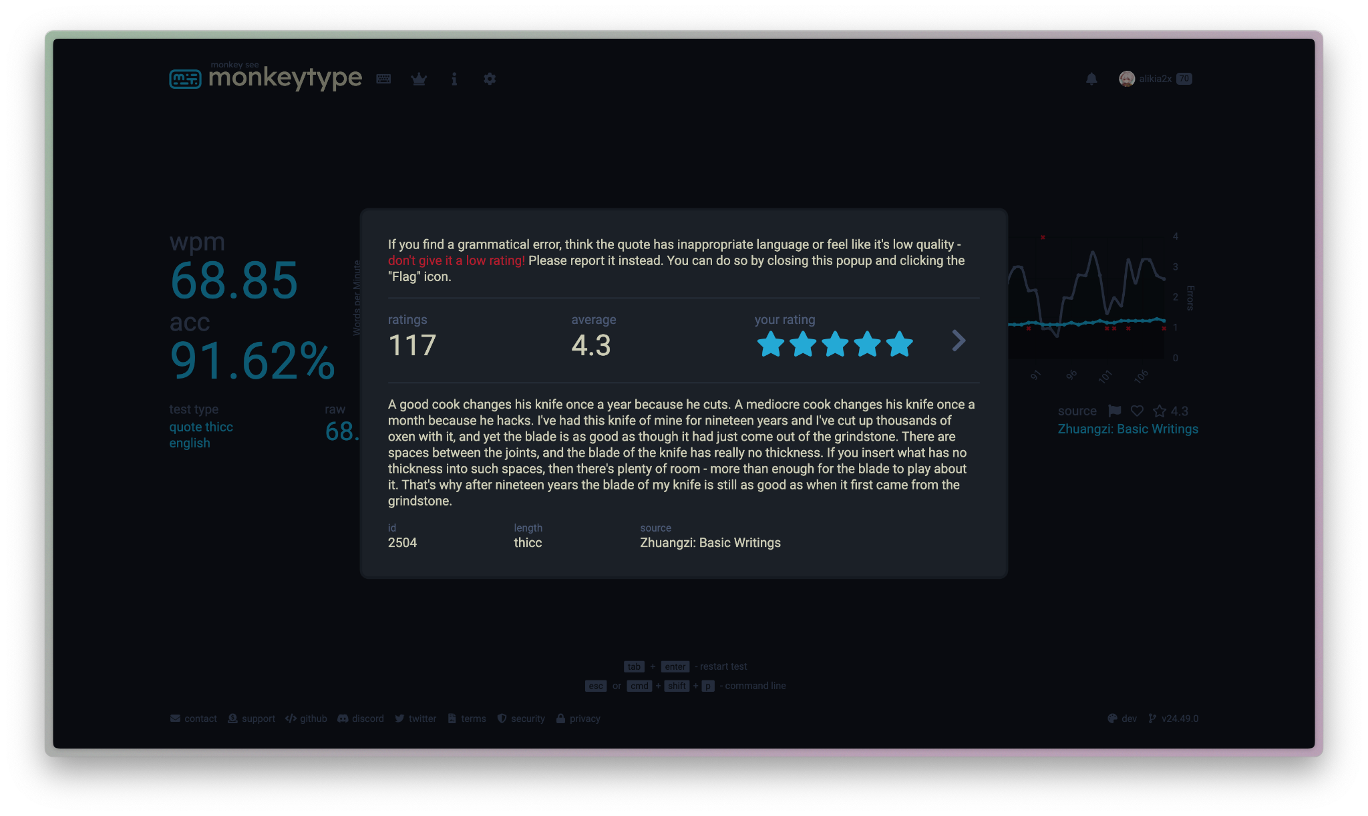
Task: Click the star rate quote icon near 4.3
Action: pyautogui.click(x=1160, y=411)
